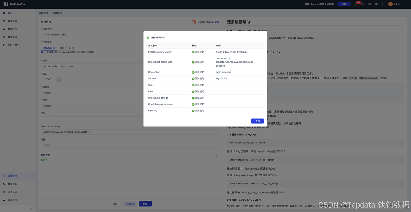Open 数据转换 sidebar menu item
The height and width of the screenshot is (212, 411).
click(x=17, y=29)
